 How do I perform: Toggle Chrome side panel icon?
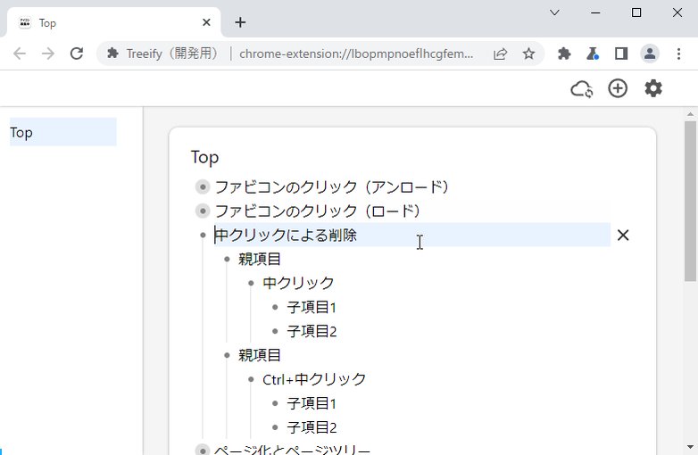(x=621, y=54)
